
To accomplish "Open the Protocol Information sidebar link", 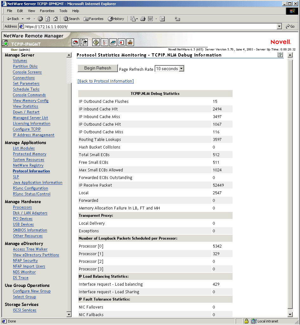I will click(31, 171).
